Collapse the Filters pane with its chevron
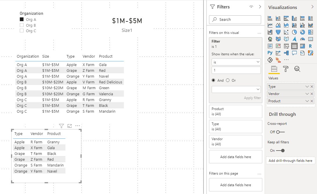 pyautogui.click(x=260, y=7)
